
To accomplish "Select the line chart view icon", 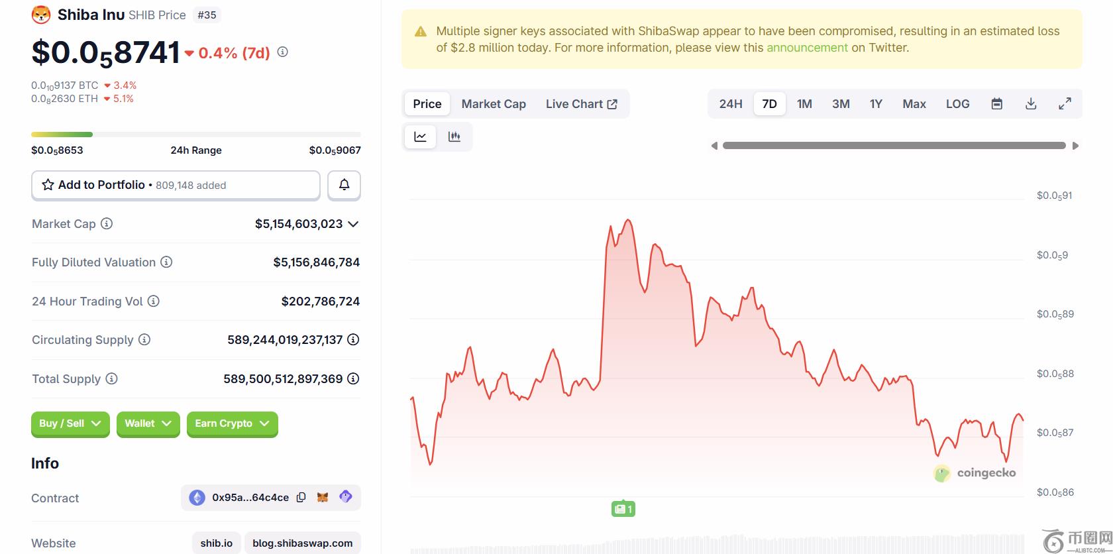I will tap(420, 137).
